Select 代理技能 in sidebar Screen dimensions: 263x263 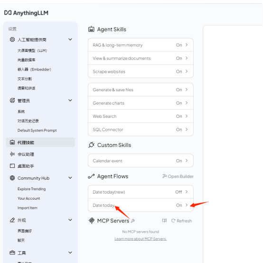[x=40, y=142]
